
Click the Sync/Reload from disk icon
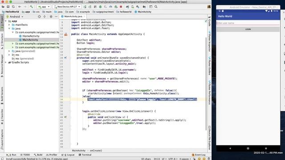pos(13,7)
